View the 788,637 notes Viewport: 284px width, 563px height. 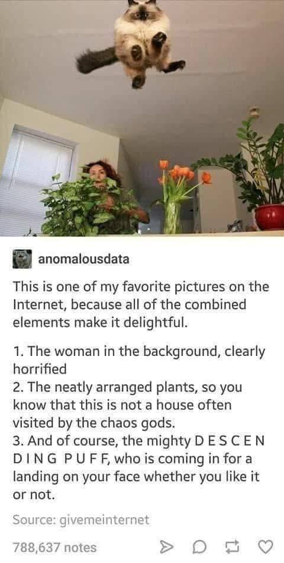pos(55,547)
